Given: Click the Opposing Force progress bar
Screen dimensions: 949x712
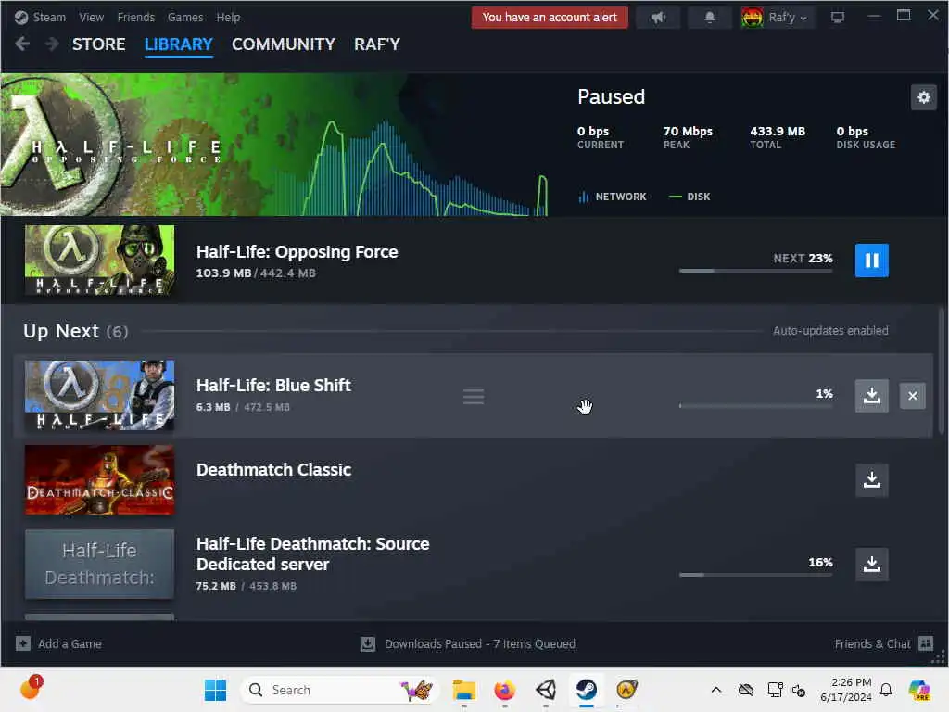Looking at the screenshot, I should (x=756, y=271).
